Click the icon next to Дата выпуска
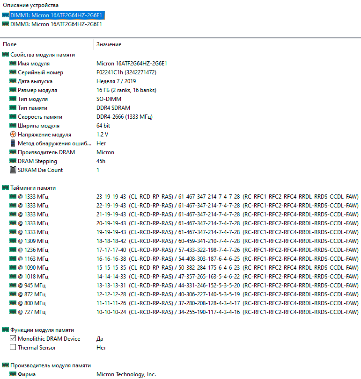The image size is (361, 379). click(x=13, y=81)
